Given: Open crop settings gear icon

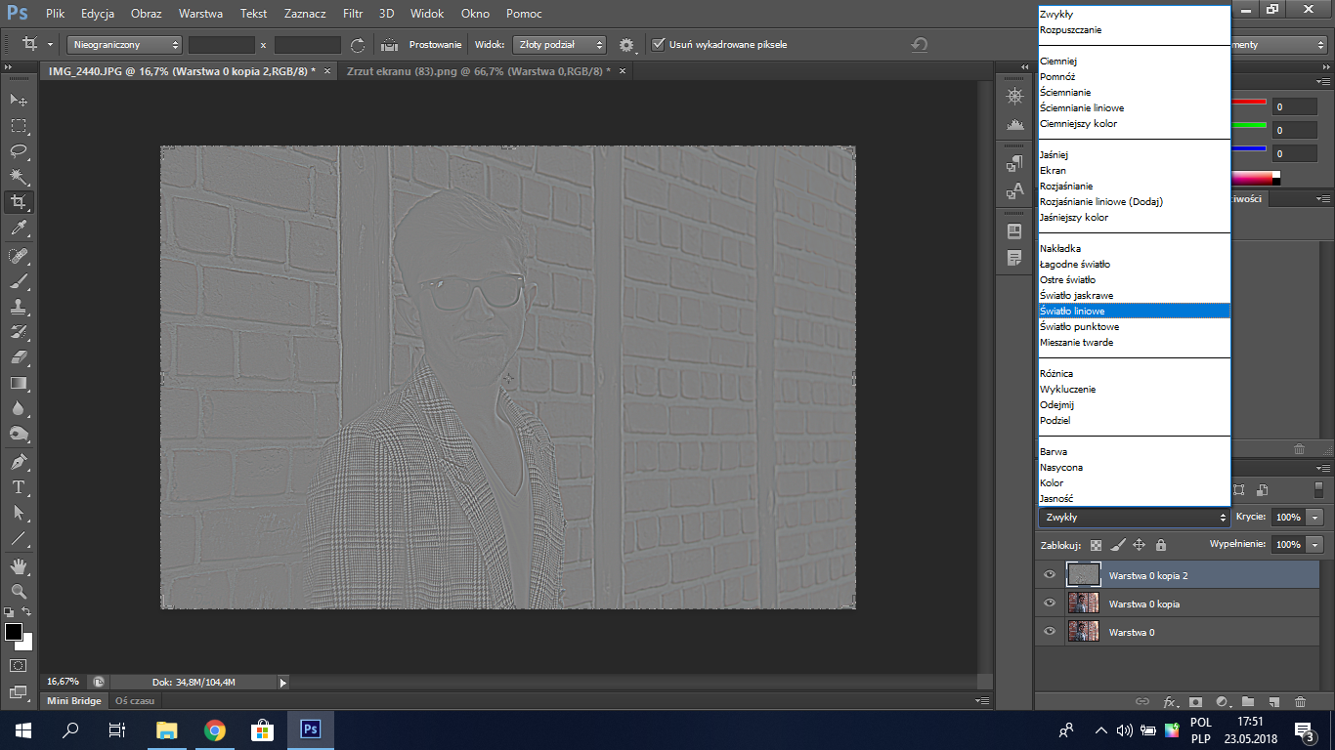Looking at the screenshot, I should tap(626, 45).
